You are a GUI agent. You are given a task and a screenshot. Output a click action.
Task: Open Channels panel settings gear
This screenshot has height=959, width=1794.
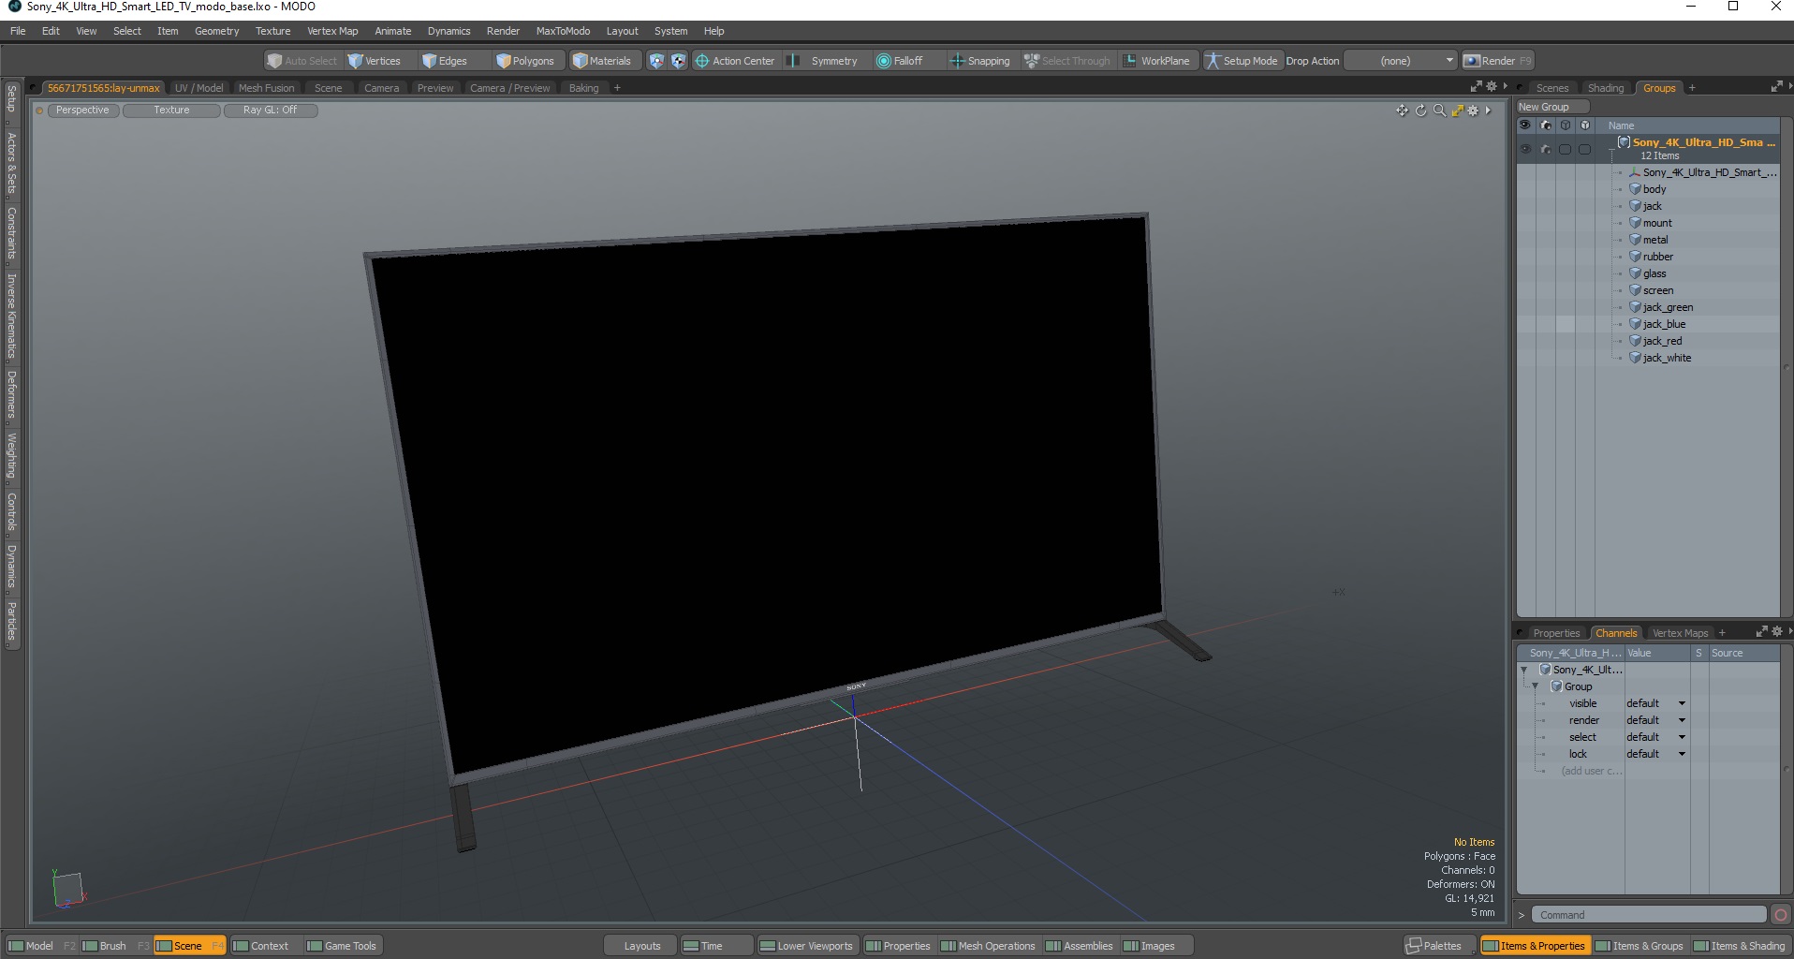click(1776, 632)
